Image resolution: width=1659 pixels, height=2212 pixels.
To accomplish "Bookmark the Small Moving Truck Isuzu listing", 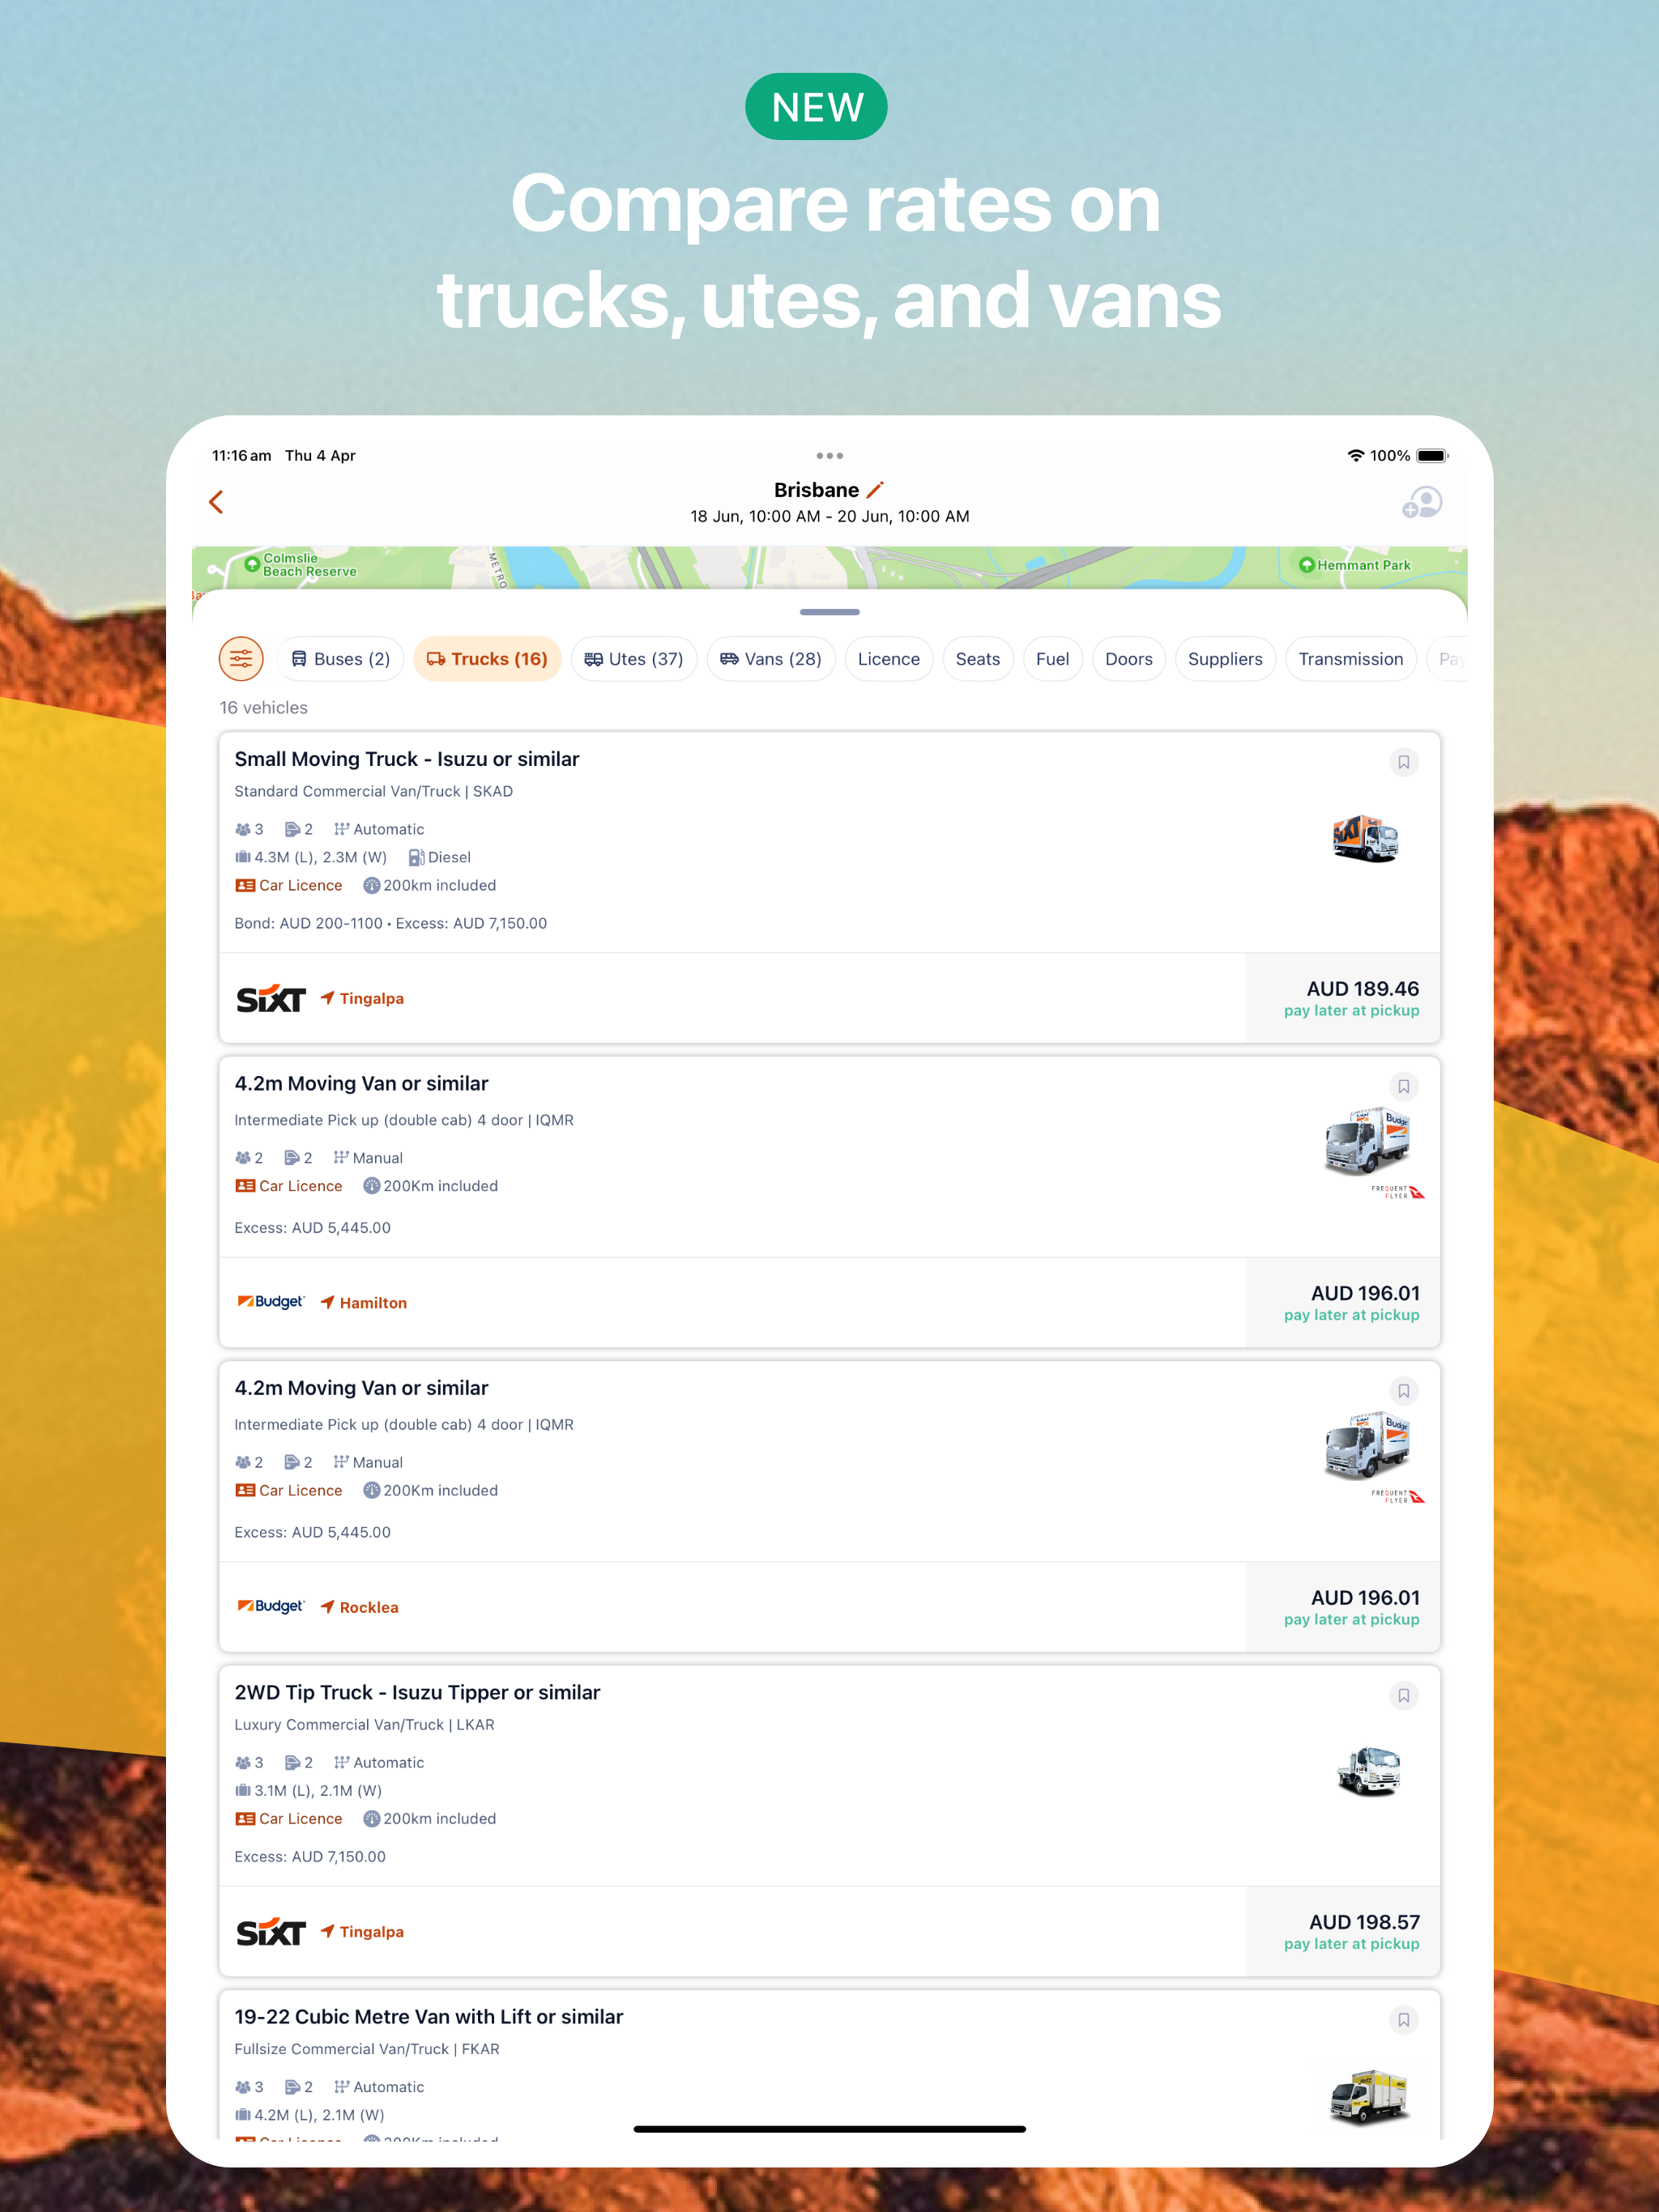I will (x=1404, y=762).
